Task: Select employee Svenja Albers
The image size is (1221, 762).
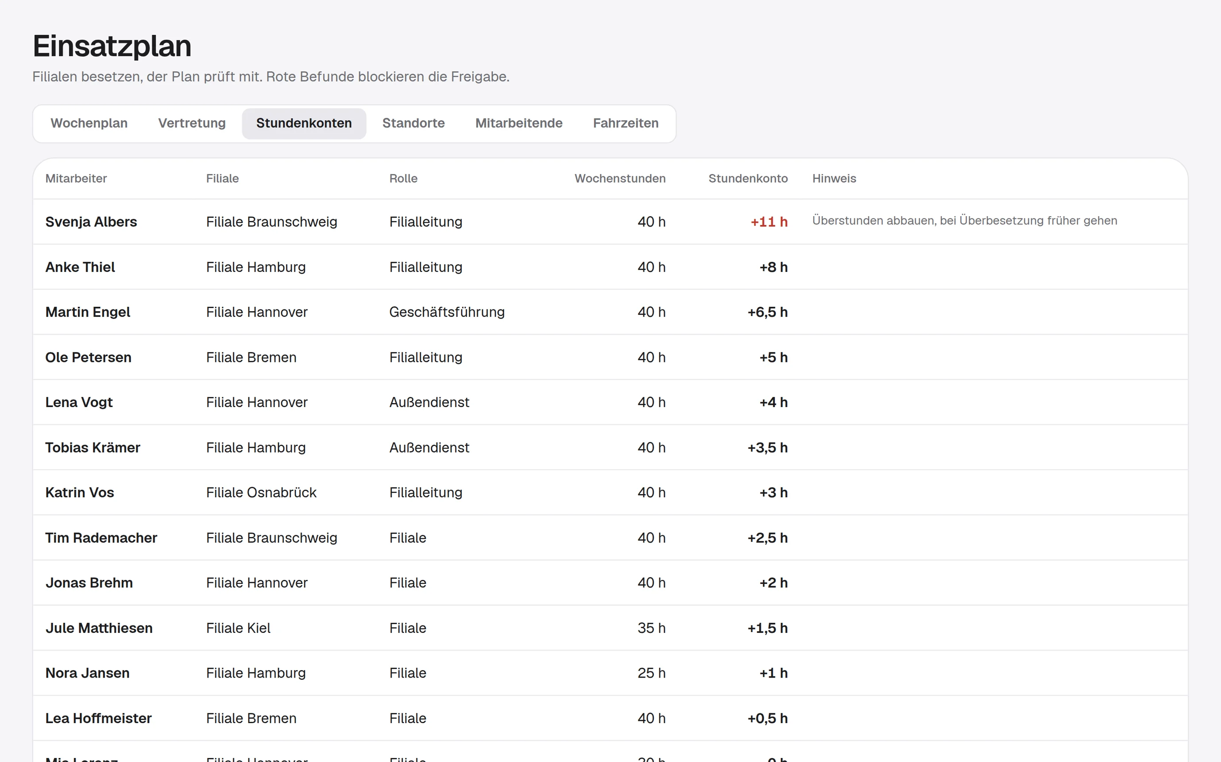Action: click(x=91, y=222)
